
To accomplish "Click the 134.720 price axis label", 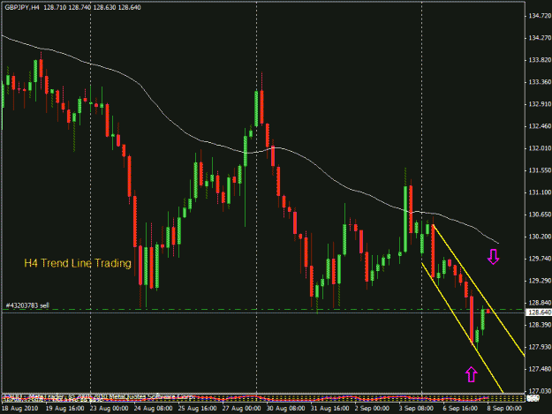I will tap(540, 16).
